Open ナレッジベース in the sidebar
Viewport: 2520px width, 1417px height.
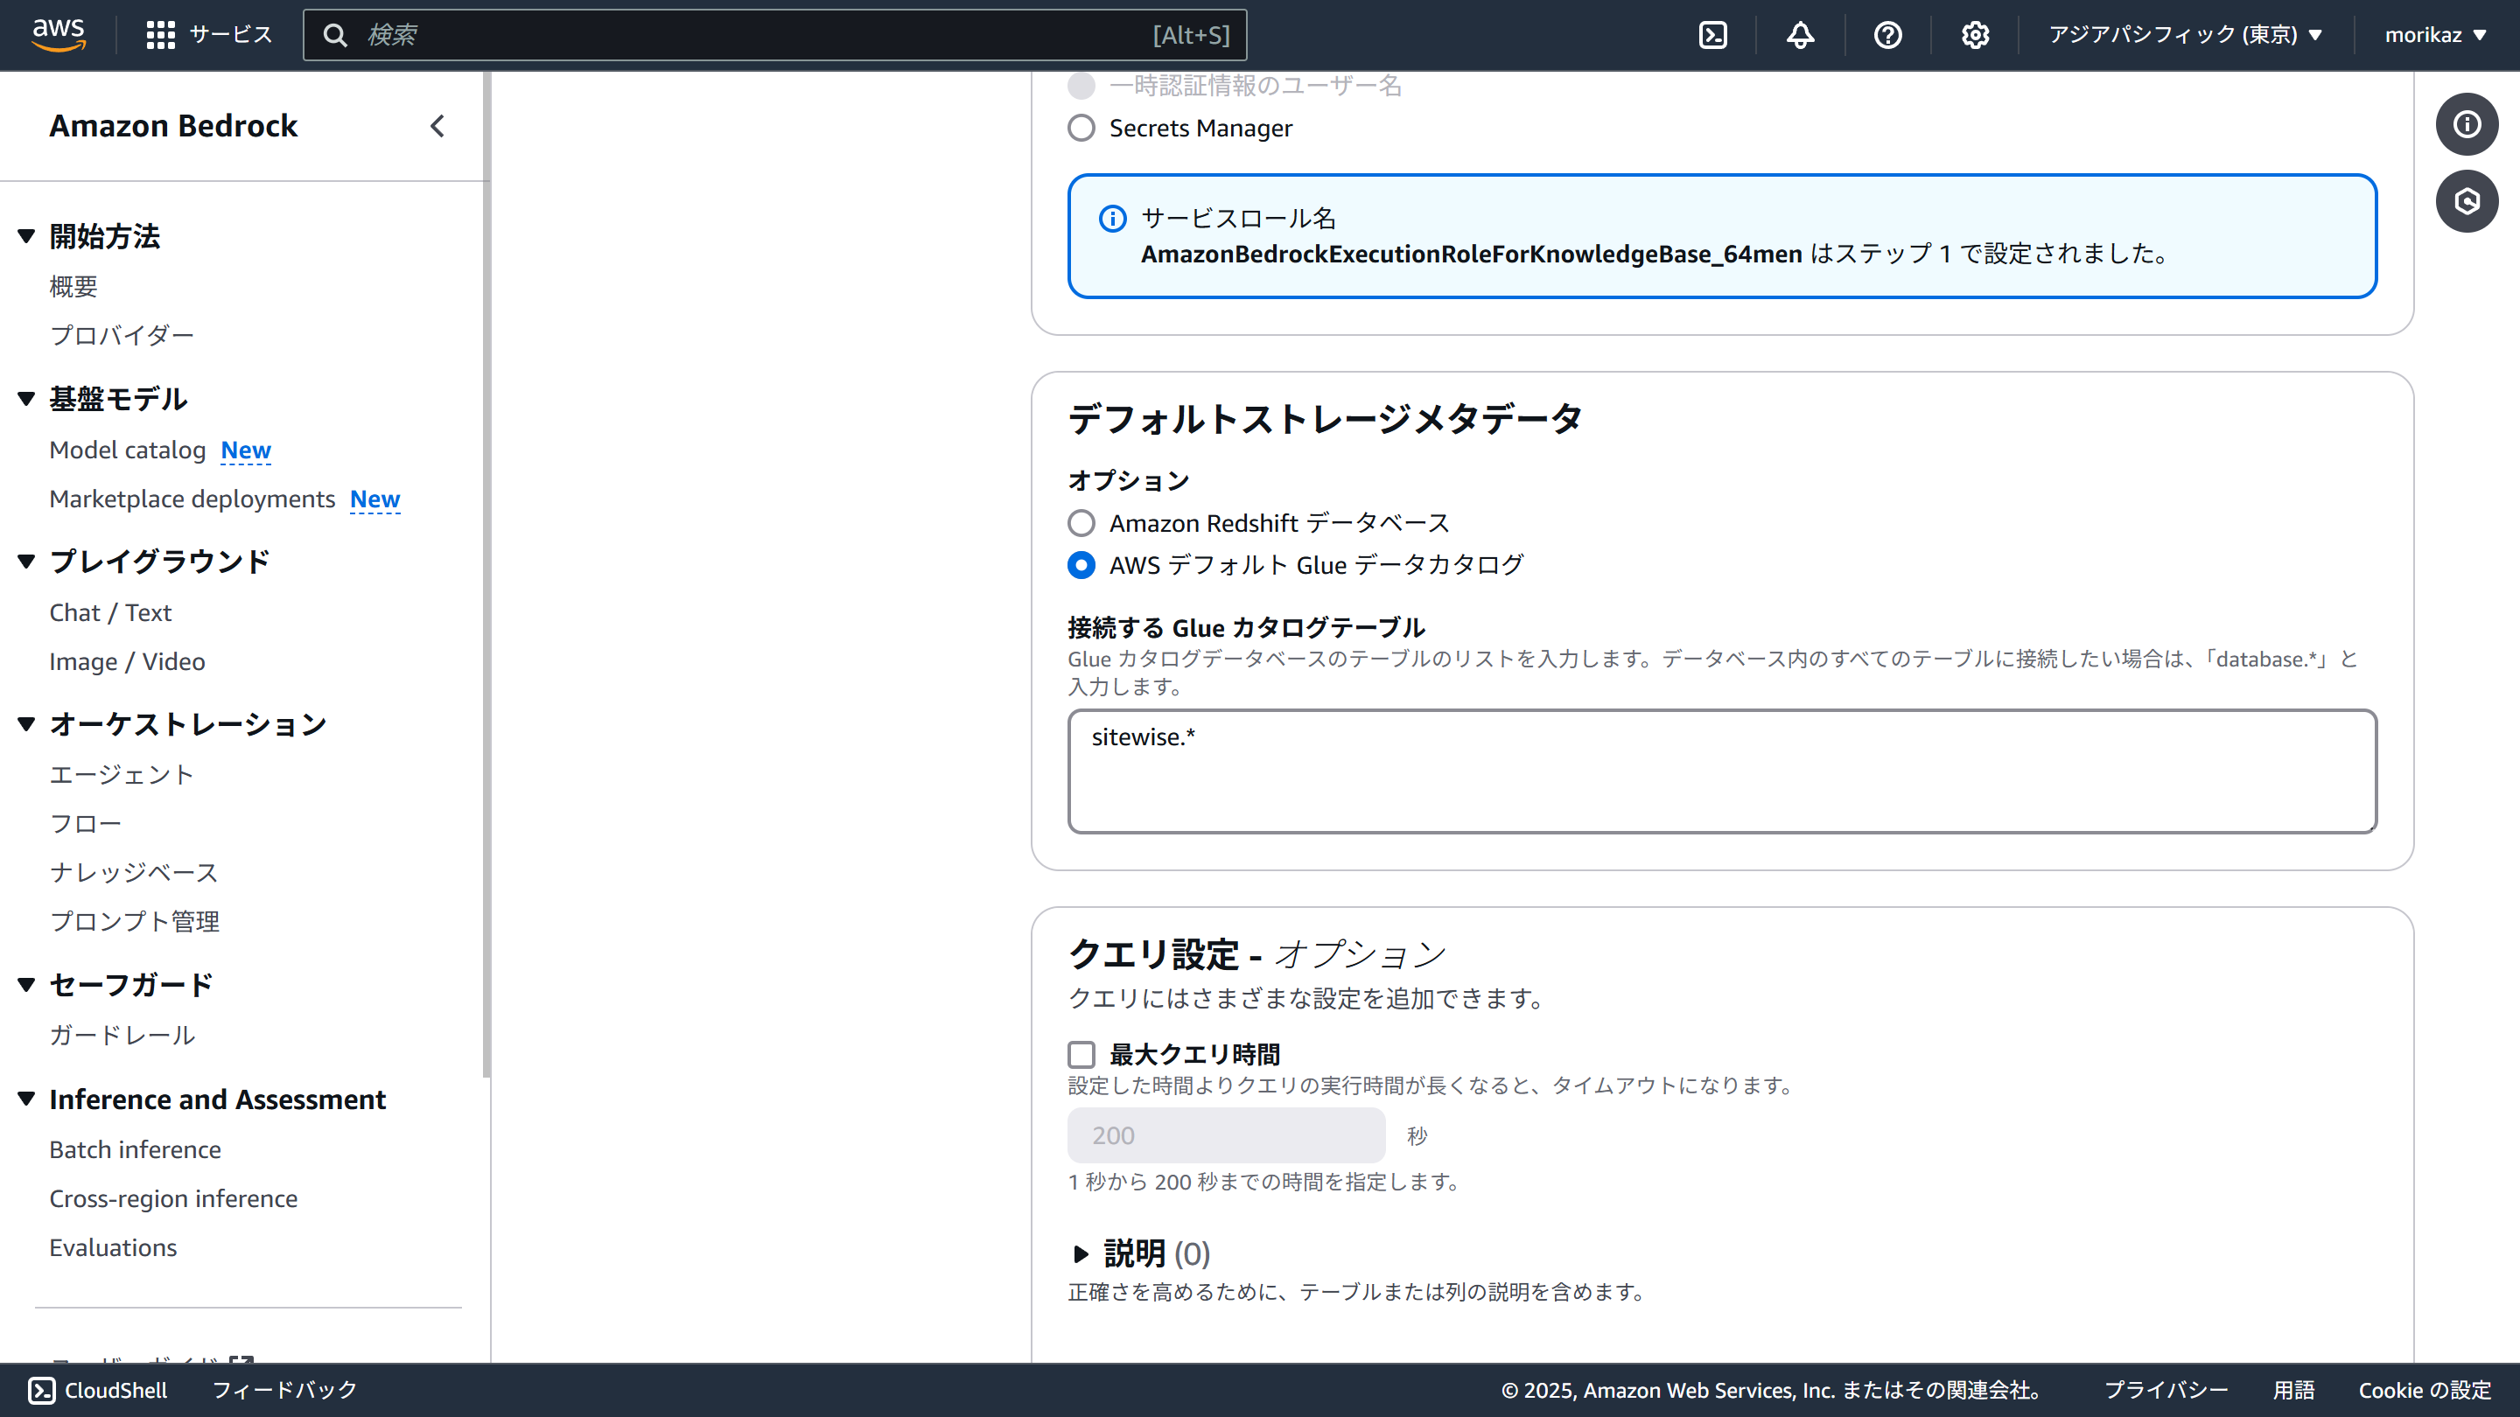tap(133, 872)
